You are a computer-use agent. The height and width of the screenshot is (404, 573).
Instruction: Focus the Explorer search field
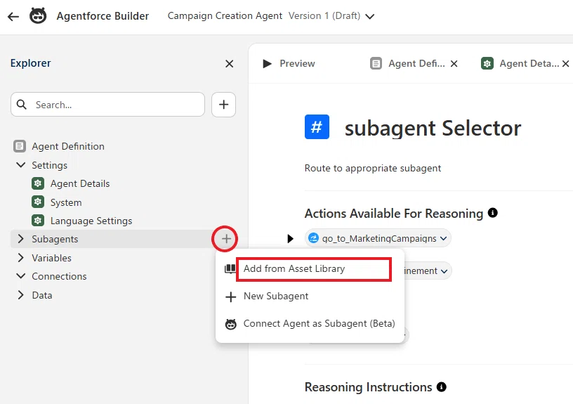tap(108, 105)
